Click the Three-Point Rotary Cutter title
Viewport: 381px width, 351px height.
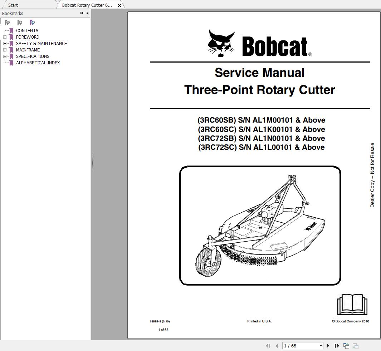pyautogui.click(x=259, y=90)
